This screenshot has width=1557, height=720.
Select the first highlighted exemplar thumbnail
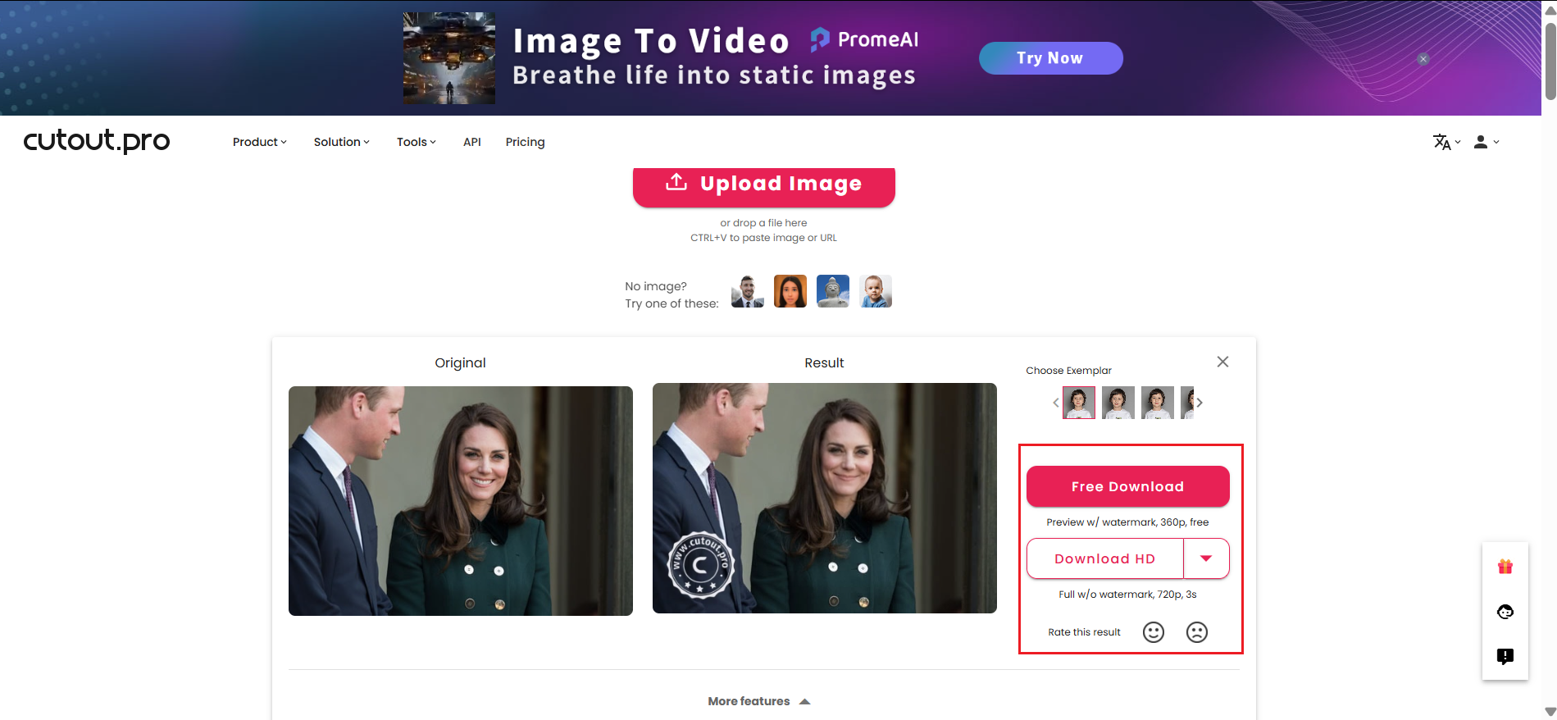click(x=1079, y=403)
